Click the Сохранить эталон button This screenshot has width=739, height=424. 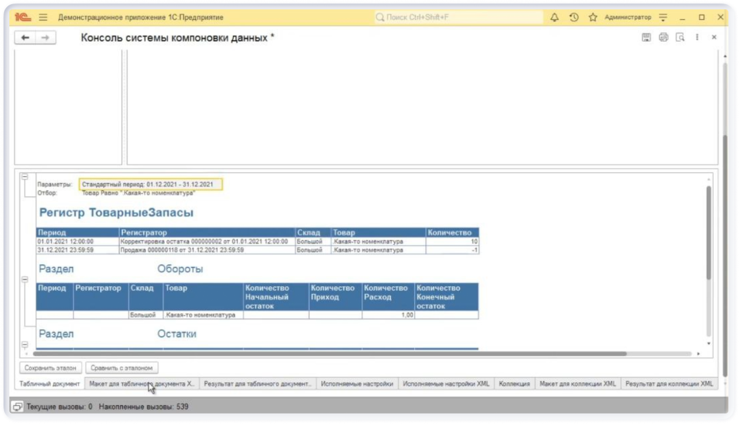click(x=51, y=368)
